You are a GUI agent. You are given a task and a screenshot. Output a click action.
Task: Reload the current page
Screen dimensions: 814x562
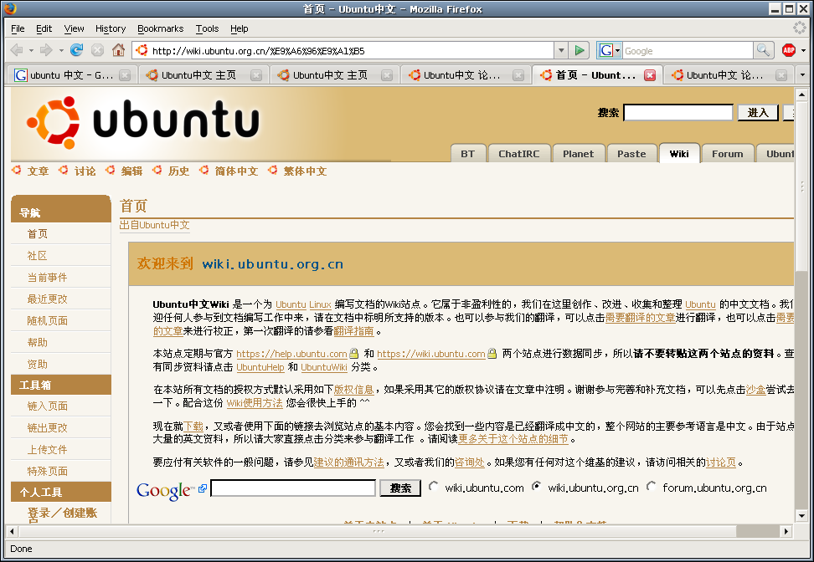[77, 50]
